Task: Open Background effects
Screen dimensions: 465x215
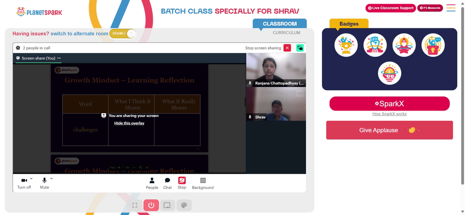Action: [203, 183]
